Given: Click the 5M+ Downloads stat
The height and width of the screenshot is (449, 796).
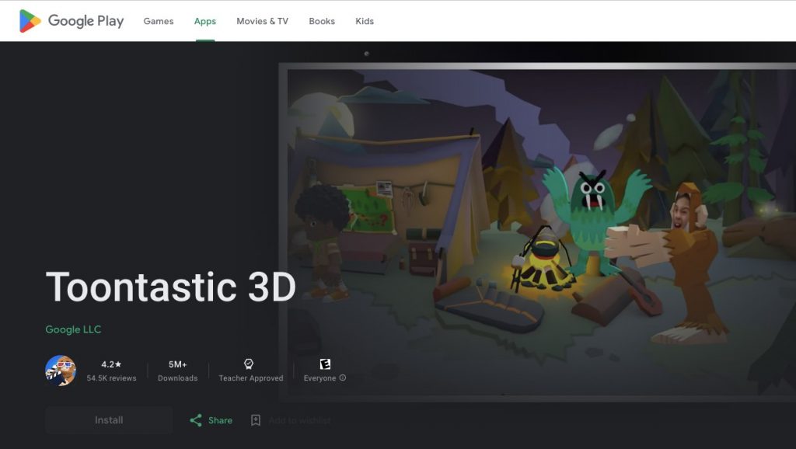Looking at the screenshot, I should (x=178, y=371).
